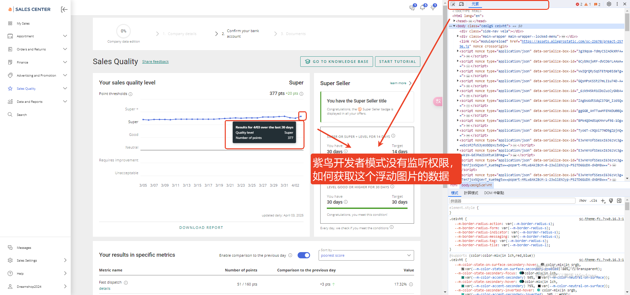Open Sales Quality menu item
630x295 pixels.
26,89
